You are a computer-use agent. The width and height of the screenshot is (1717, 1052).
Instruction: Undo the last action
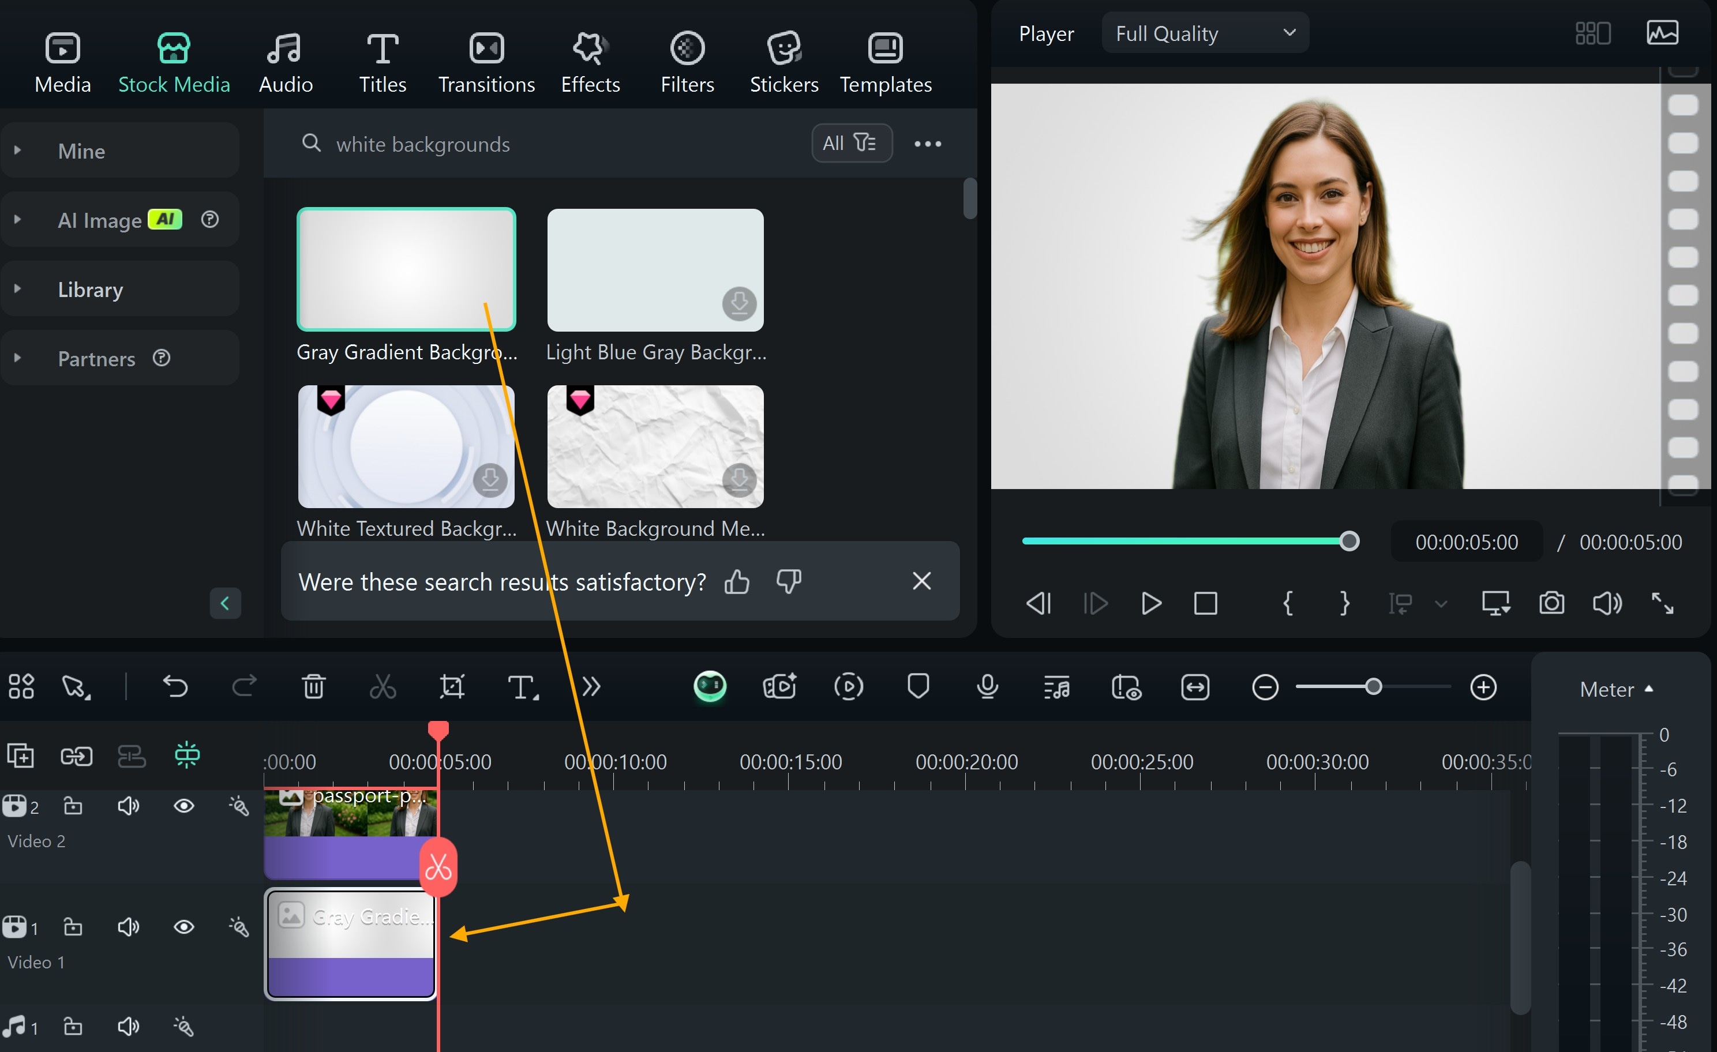click(175, 687)
